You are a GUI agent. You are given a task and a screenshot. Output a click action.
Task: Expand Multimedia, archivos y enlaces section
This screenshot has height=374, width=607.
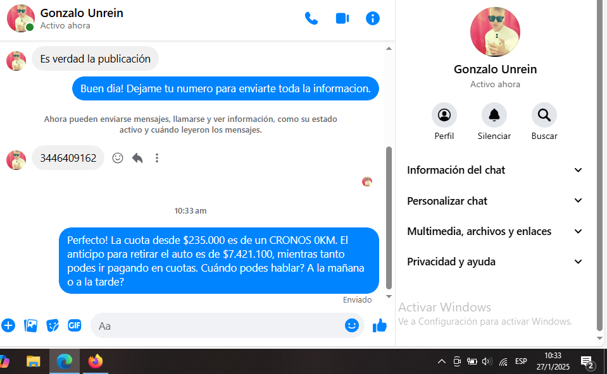click(x=494, y=231)
